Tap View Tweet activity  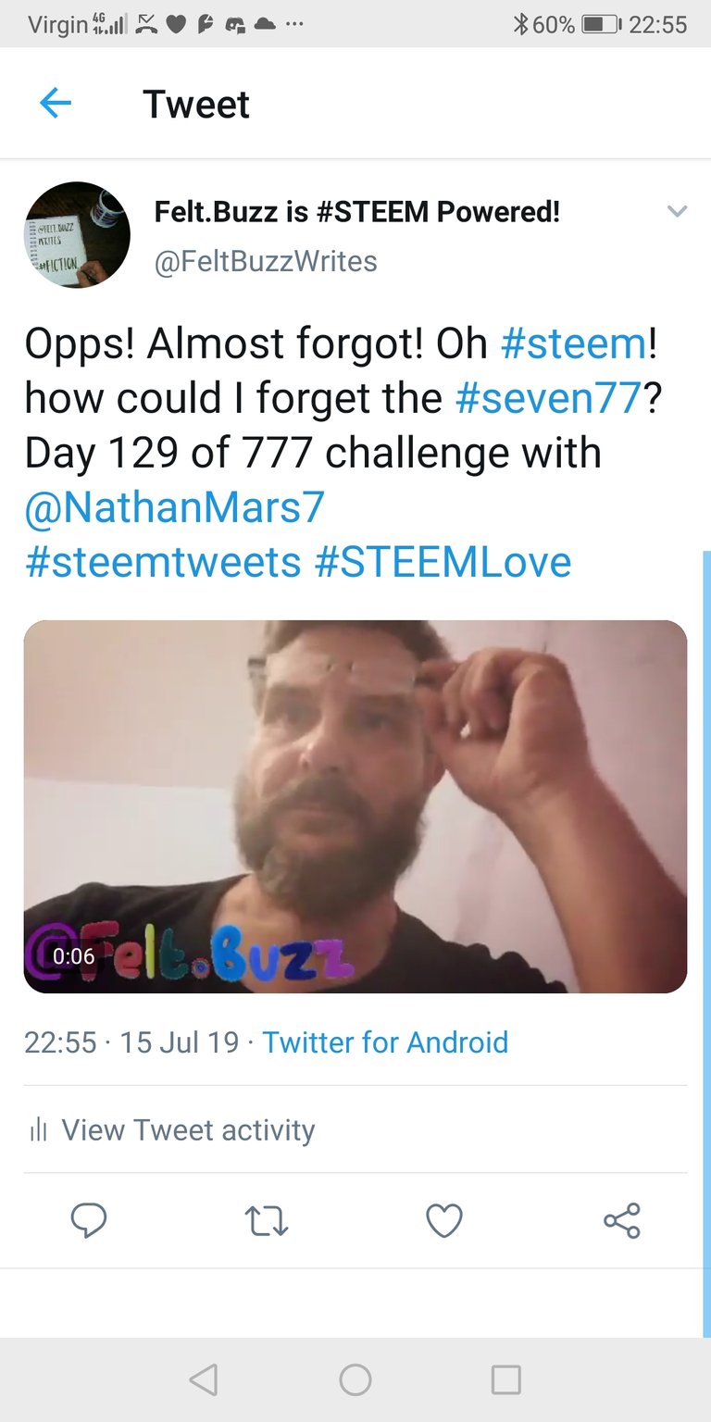[x=188, y=1129]
